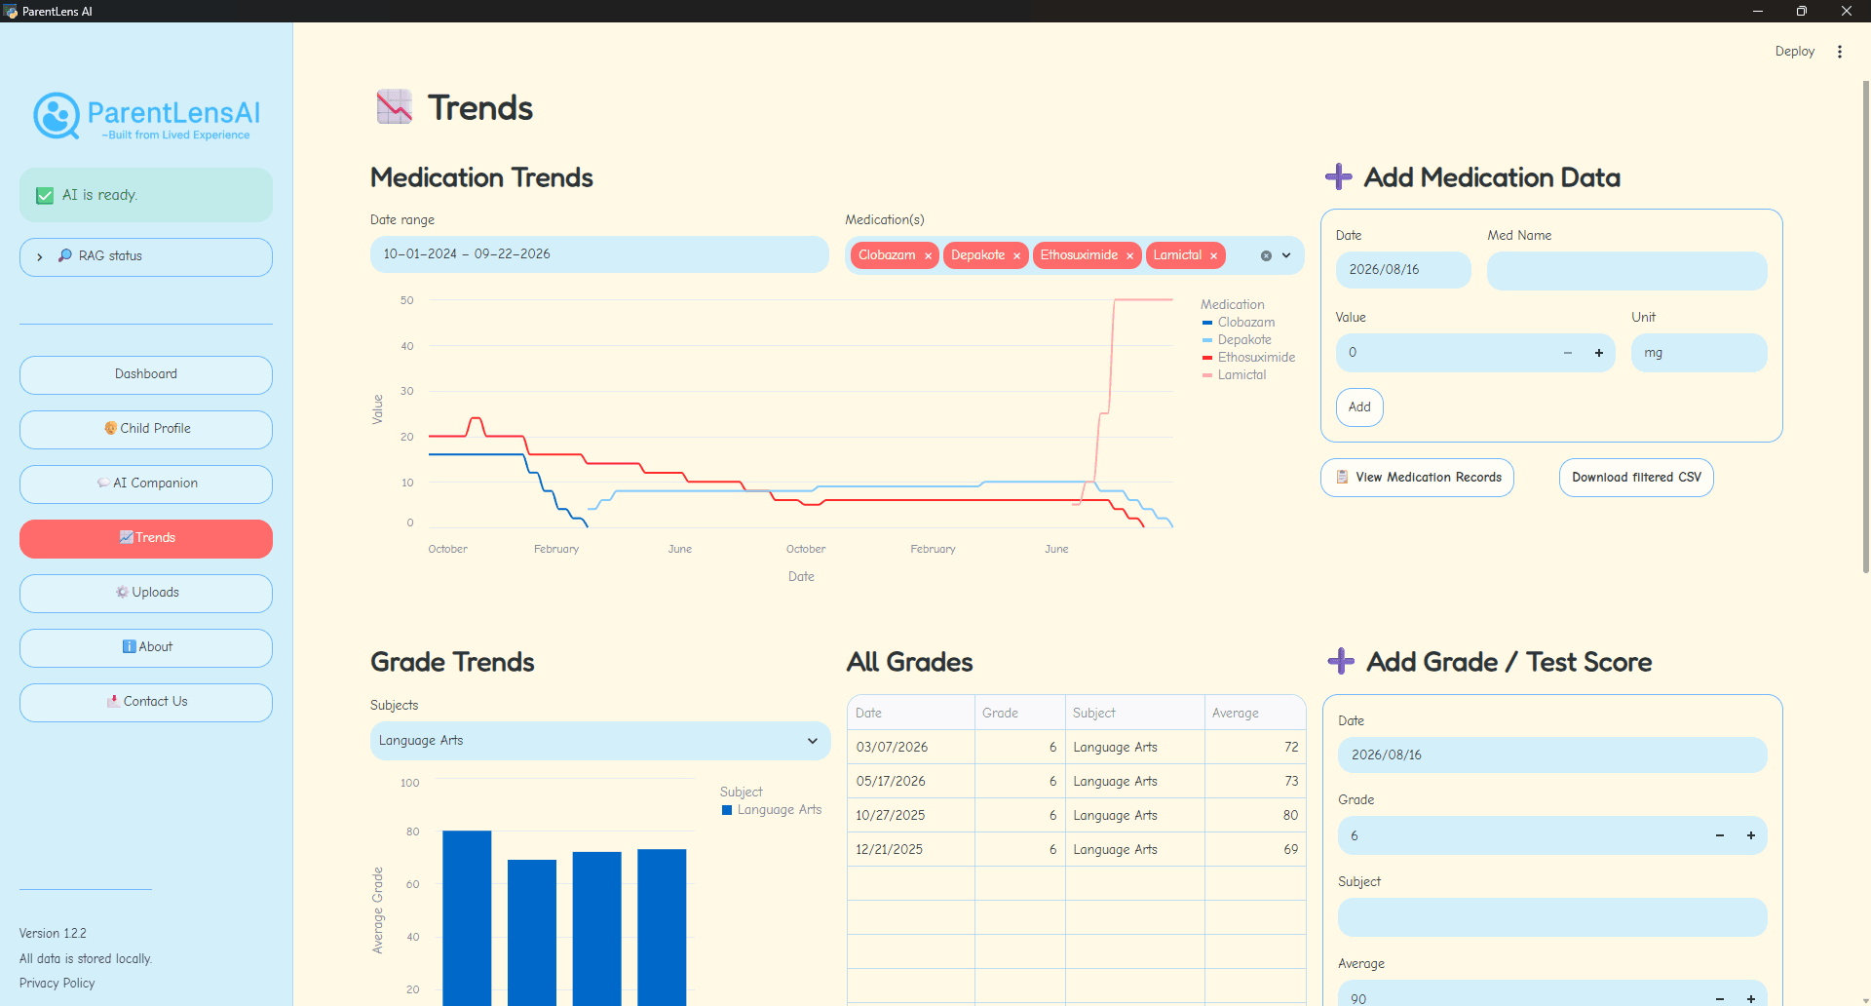Click View Medication Records button
Image resolution: width=1871 pixels, height=1006 pixels.
(x=1417, y=478)
